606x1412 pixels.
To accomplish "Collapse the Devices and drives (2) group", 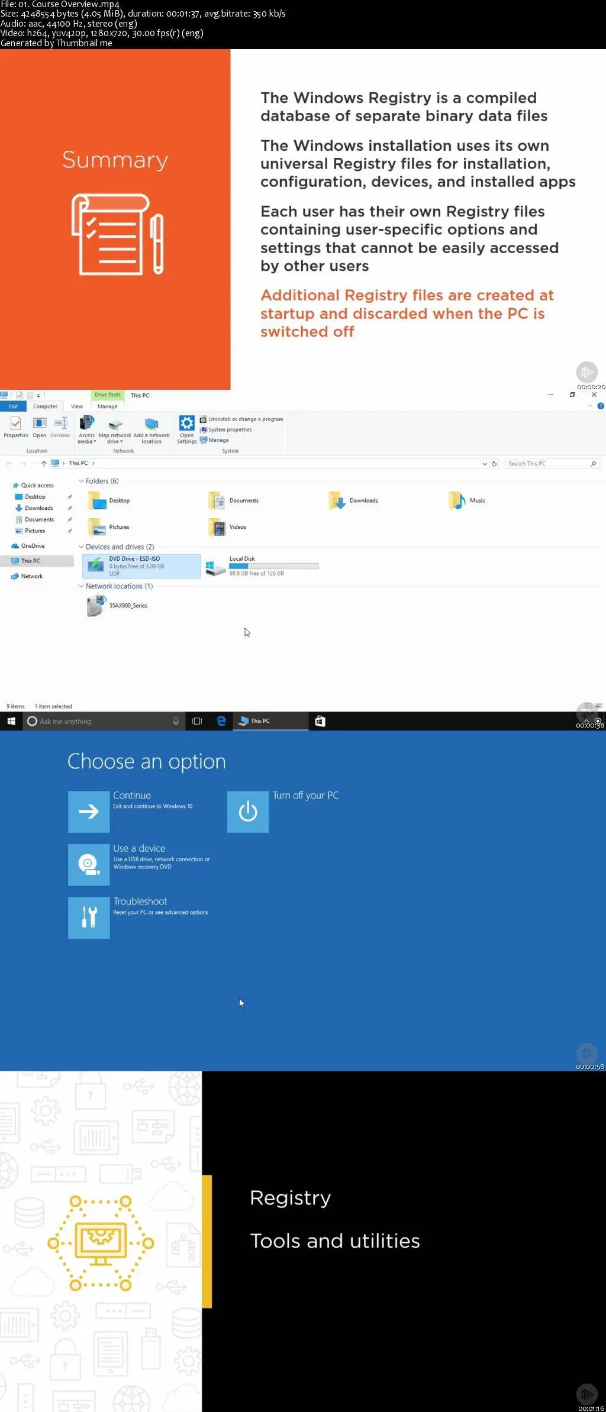I will [81, 547].
